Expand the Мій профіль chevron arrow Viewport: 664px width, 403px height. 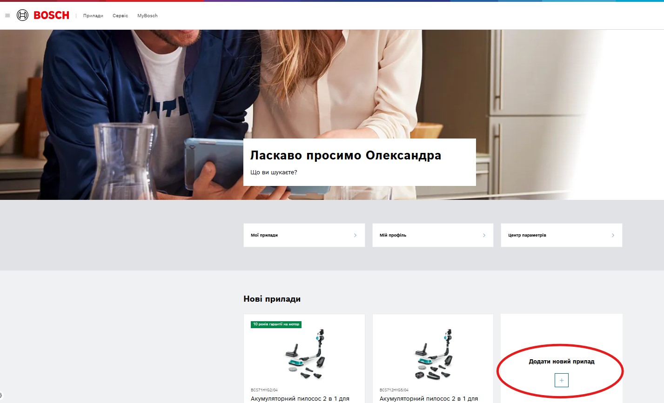(x=484, y=235)
